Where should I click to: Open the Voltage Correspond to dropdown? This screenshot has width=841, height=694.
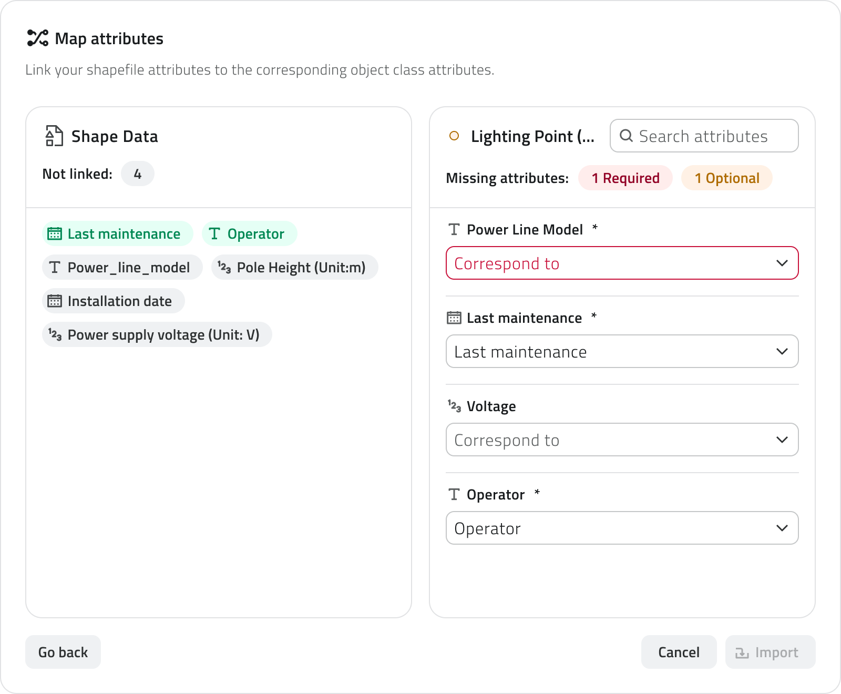[622, 440]
